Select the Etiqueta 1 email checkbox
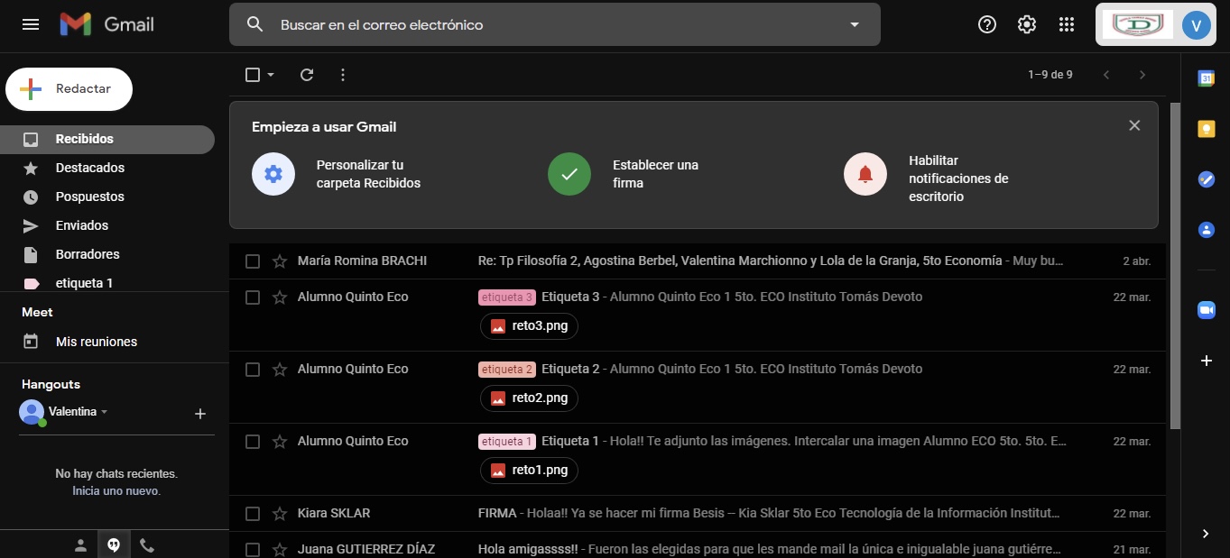The image size is (1230, 558). click(253, 442)
